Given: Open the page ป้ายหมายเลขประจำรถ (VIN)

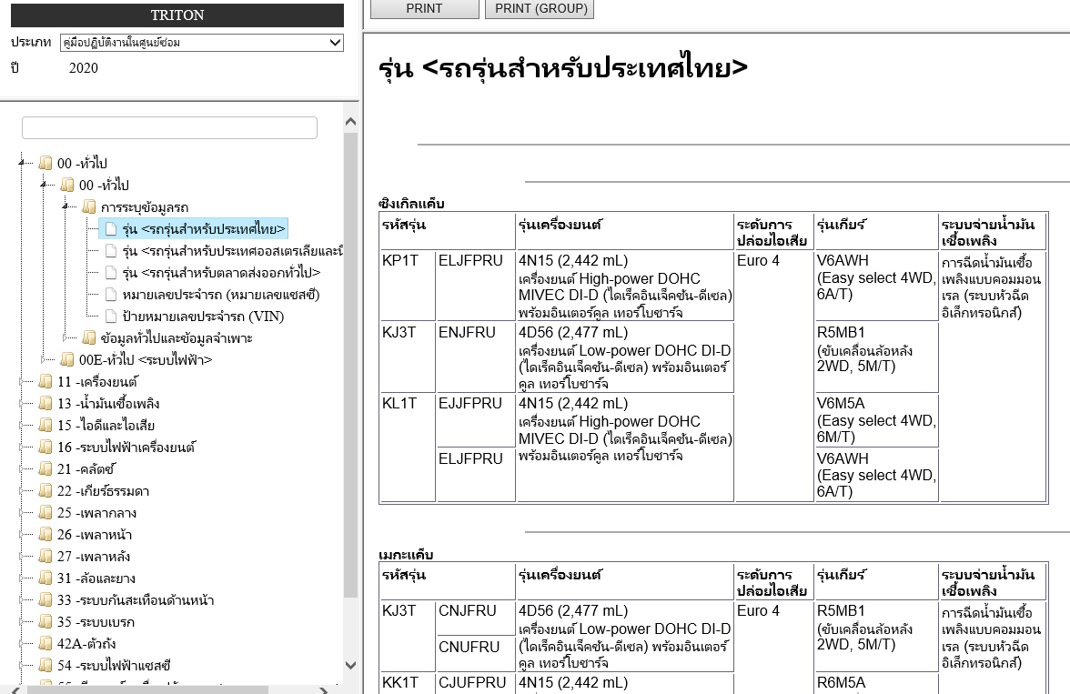Looking at the screenshot, I should [x=203, y=316].
